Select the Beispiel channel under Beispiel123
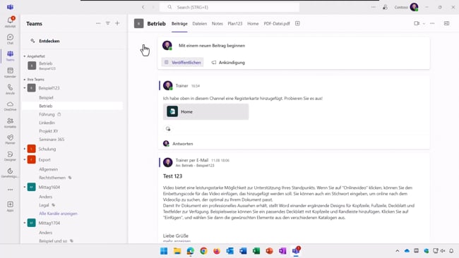Image resolution: width=459 pixels, height=258 pixels. (46, 97)
